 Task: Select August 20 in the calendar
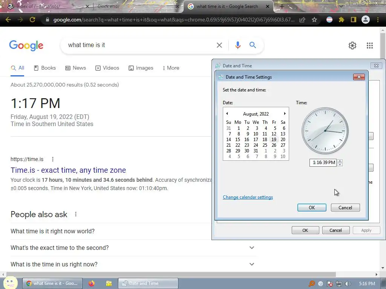point(283,140)
